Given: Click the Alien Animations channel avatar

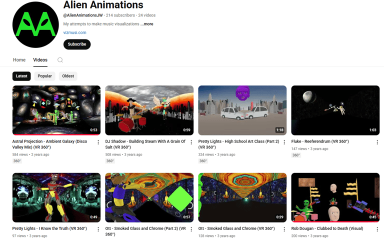Looking at the screenshot, I should (35, 24).
